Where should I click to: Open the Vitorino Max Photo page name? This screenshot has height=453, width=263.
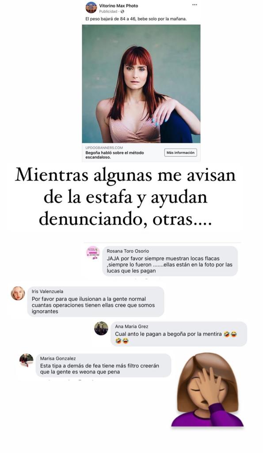pos(118,5)
